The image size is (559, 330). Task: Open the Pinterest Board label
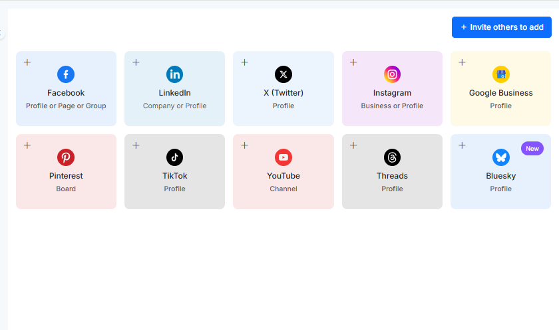66,189
